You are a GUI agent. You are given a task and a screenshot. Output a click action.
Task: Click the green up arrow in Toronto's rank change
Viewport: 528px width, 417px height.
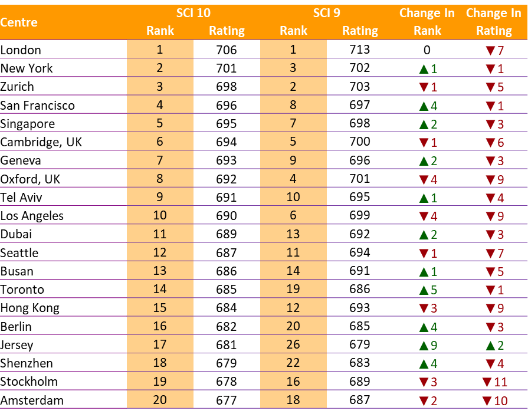424,290
